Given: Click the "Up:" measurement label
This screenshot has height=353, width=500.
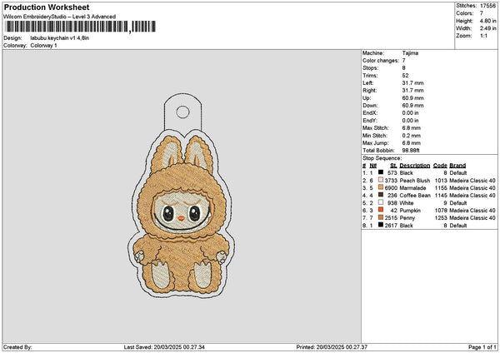Looking at the screenshot, I should 367,97.
